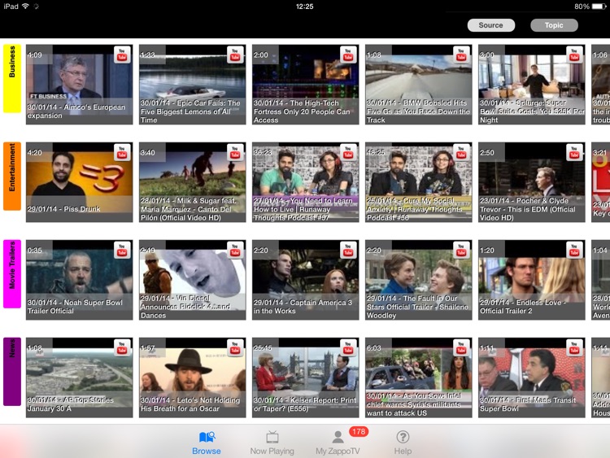Tap YouTube icon on Piss Drunk video

[x=122, y=153]
